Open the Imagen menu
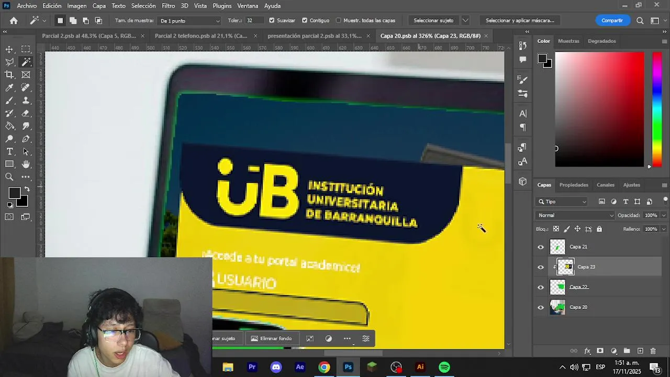The width and height of the screenshot is (670, 377). (77, 6)
